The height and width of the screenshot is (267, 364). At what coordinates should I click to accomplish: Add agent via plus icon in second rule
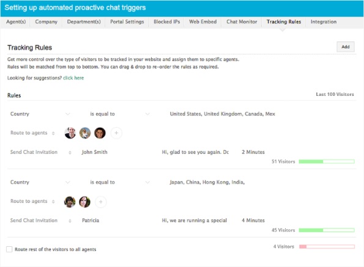pyautogui.click(x=101, y=202)
